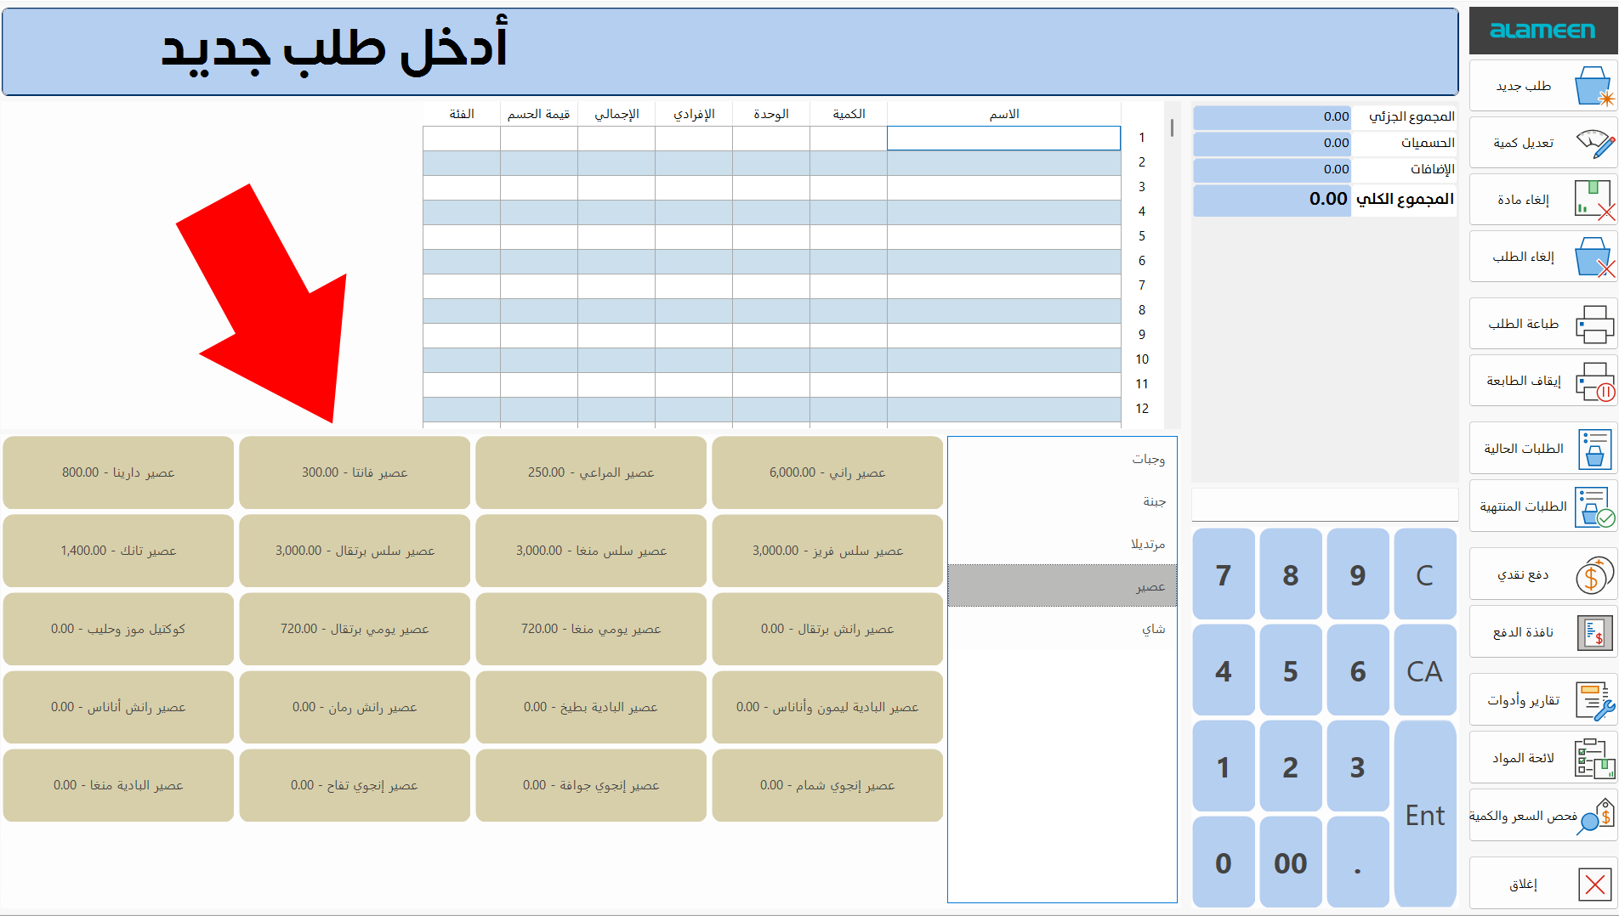
Task: Click the item name input field
Action: 1003,138
